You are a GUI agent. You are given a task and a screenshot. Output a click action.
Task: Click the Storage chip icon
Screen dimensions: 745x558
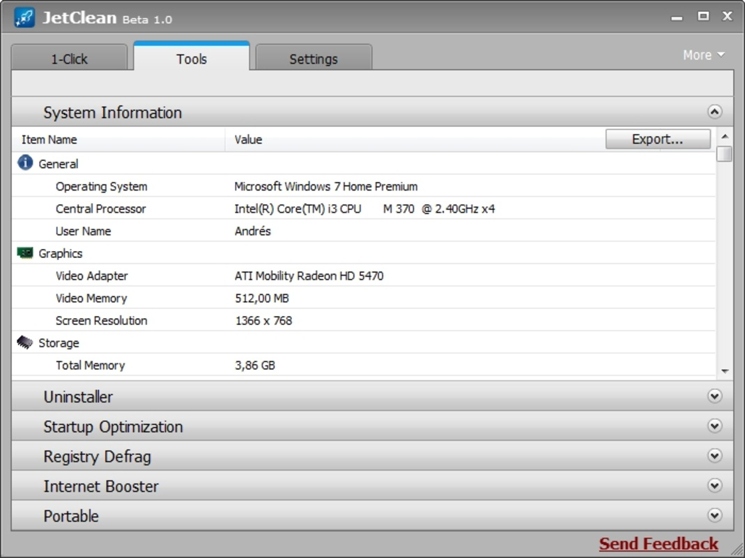24,342
